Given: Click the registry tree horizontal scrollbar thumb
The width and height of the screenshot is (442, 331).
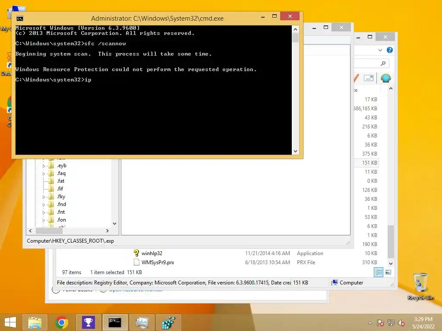Looking at the screenshot, I should [x=49, y=231].
